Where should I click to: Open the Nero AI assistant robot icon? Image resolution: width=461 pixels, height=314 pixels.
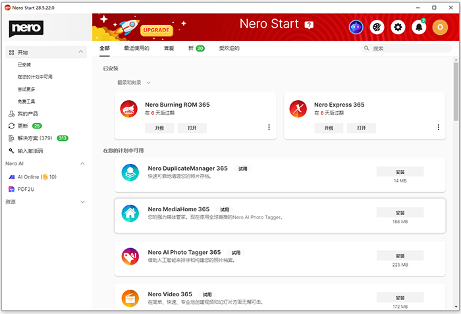356,28
